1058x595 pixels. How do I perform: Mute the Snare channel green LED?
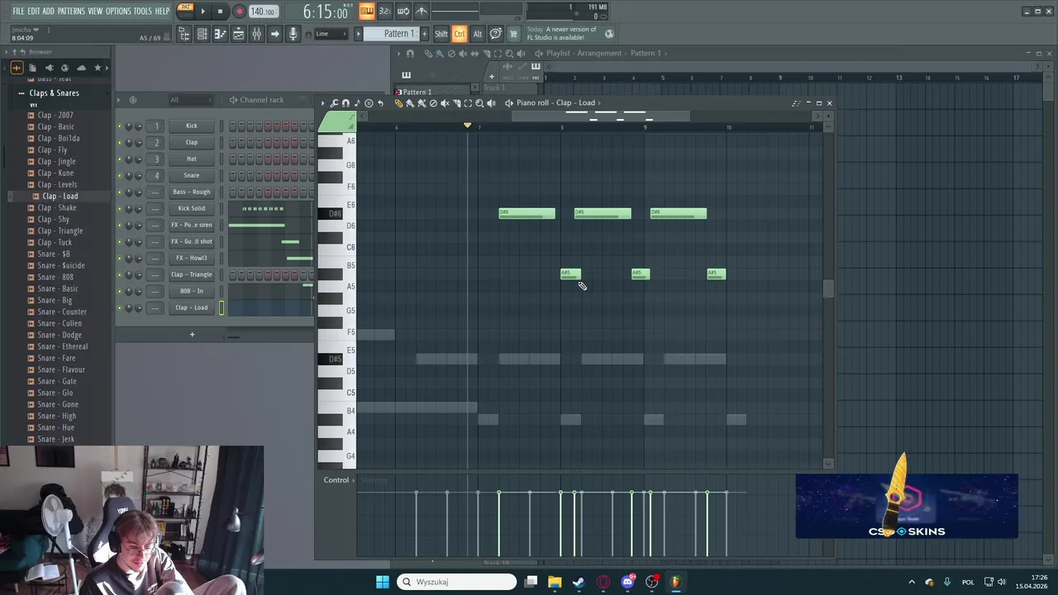tap(119, 175)
